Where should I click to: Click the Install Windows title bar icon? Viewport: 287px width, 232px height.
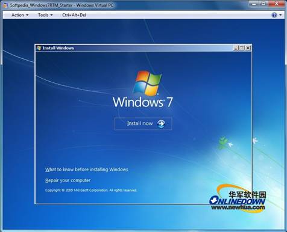[x=39, y=48]
